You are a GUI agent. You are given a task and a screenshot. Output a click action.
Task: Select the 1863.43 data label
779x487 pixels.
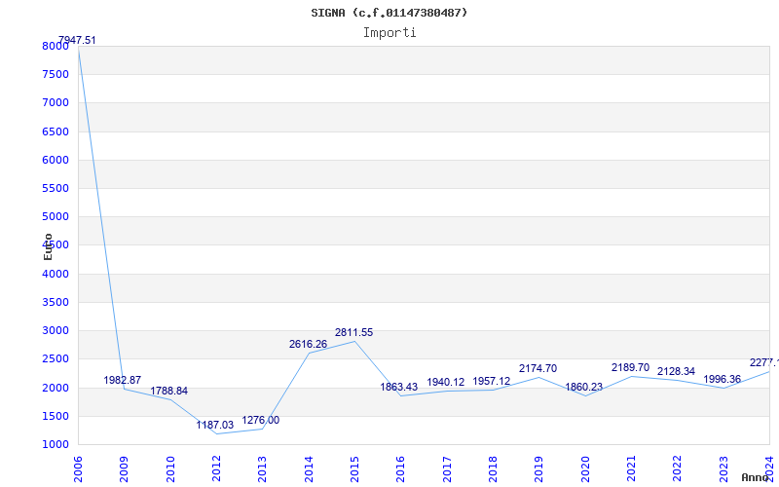click(x=399, y=387)
